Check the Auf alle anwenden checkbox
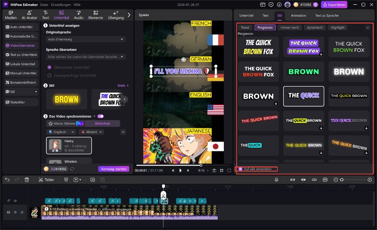Screen dimensions: 377x230 [241, 169]
